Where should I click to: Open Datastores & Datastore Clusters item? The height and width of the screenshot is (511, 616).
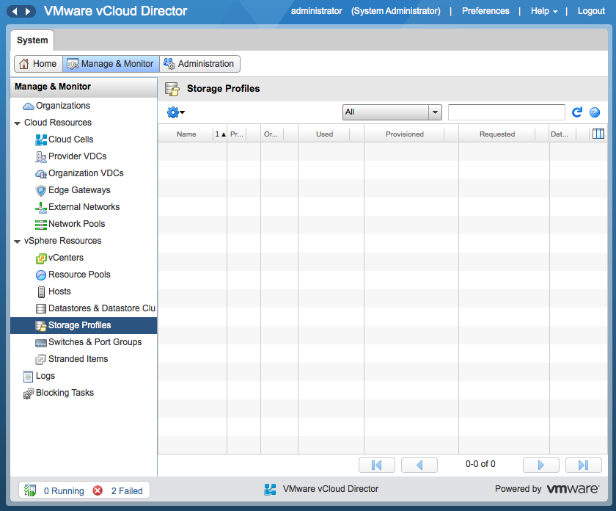point(102,309)
